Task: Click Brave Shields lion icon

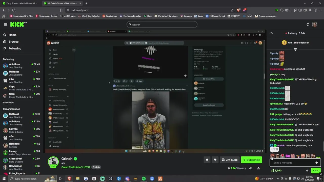Action: pyautogui.click(x=238, y=10)
